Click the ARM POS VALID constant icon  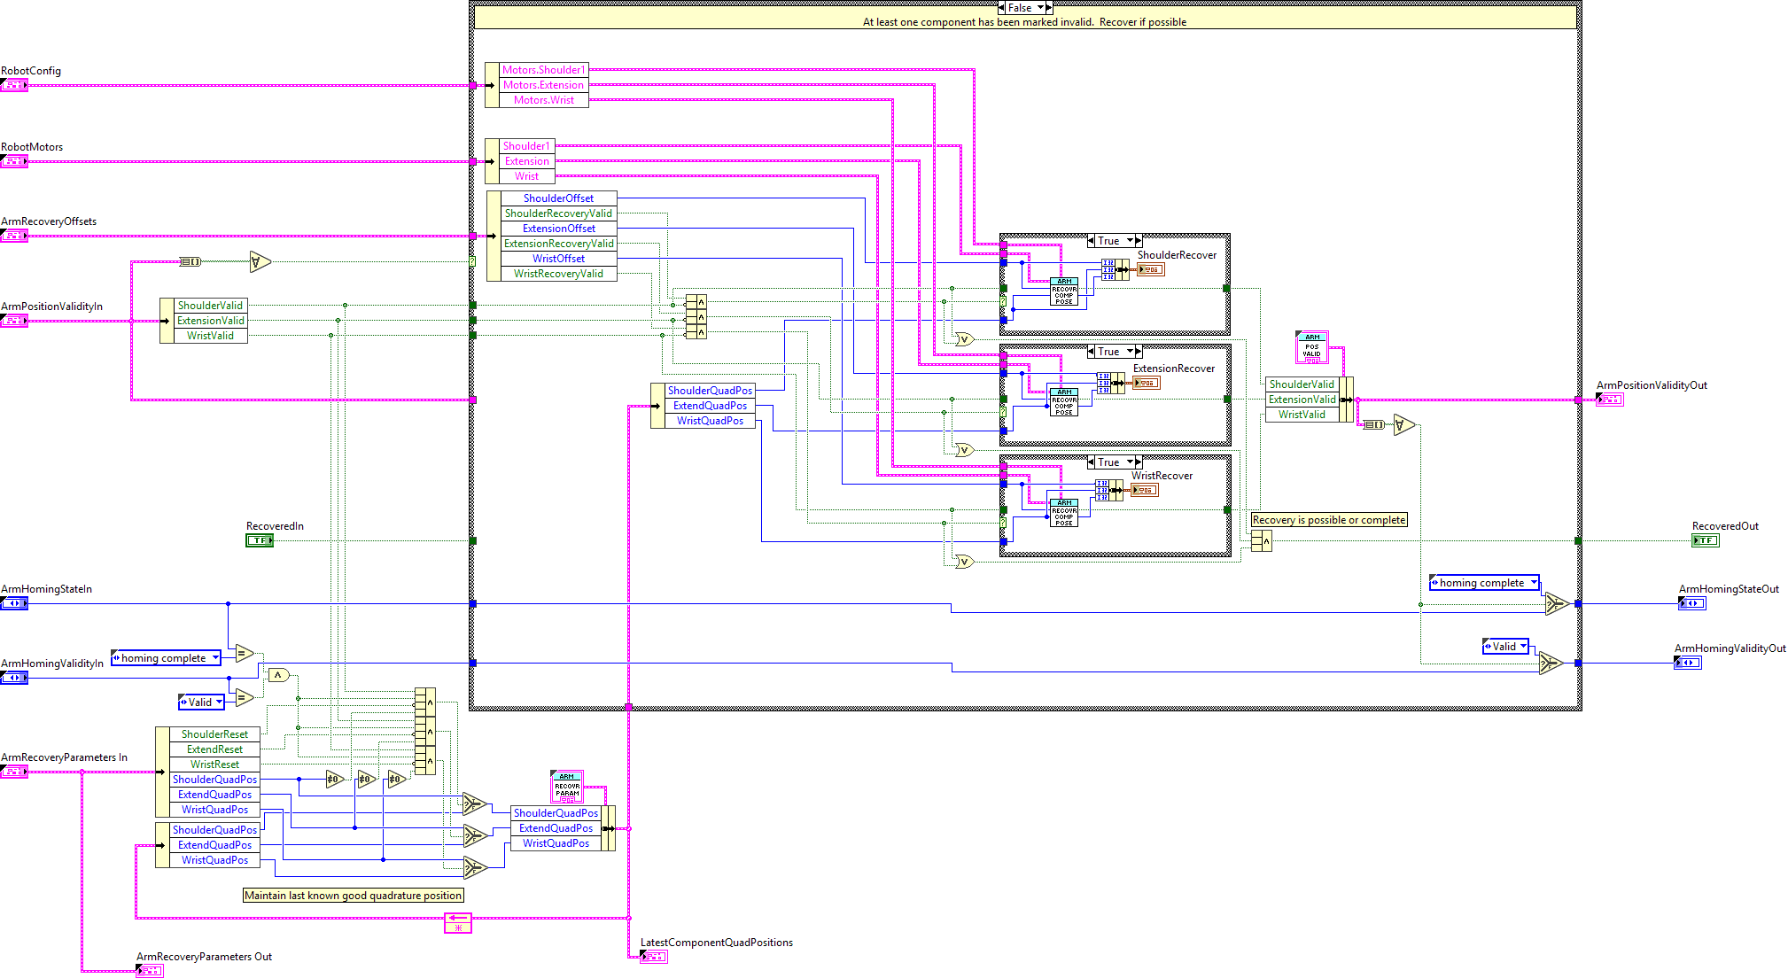point(1311,347)
